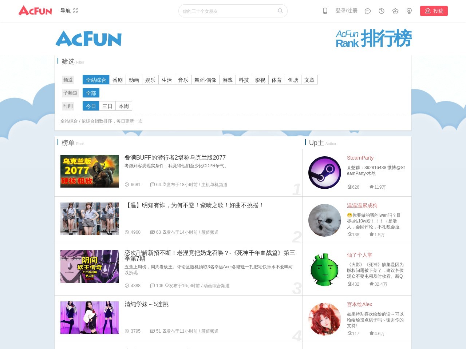Select the 本周 time filter

coord(124,106)
